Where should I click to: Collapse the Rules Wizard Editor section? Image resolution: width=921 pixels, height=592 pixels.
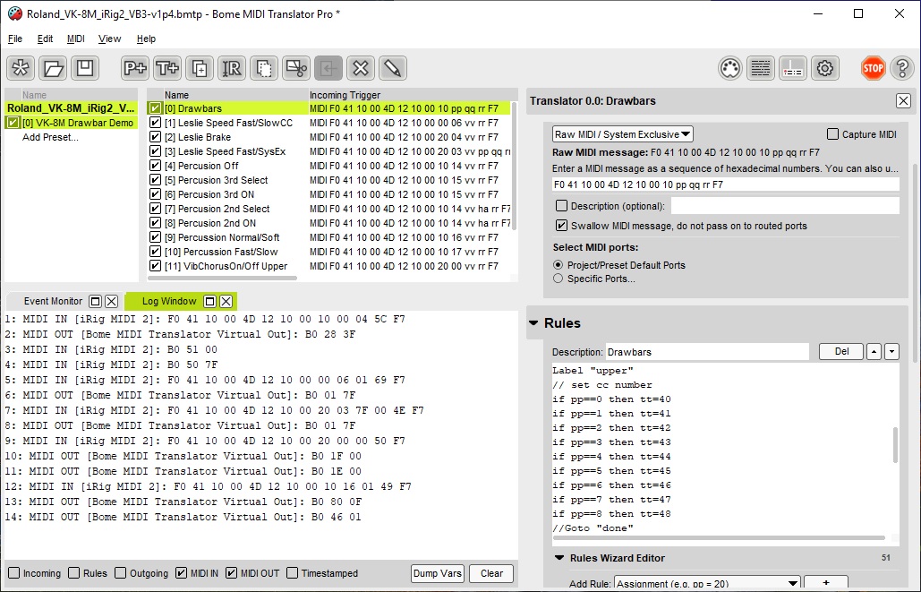(x=559, y=558)
